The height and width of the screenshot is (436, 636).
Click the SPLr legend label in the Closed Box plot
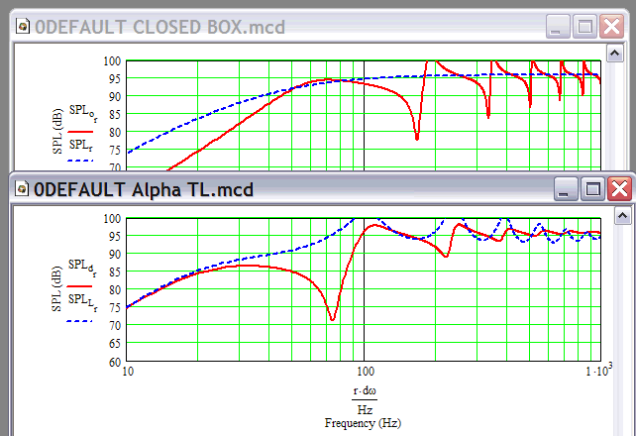point(80,146)
